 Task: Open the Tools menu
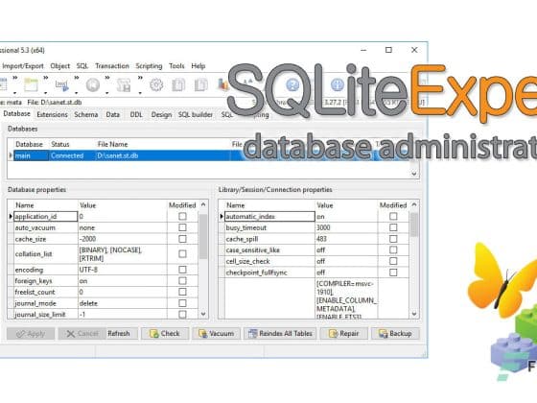coord(176,66)
